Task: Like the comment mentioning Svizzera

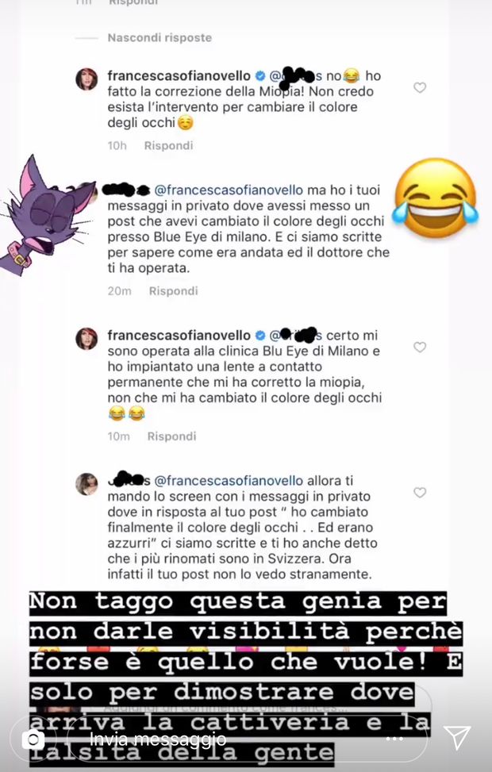Action: pos(420,493)
